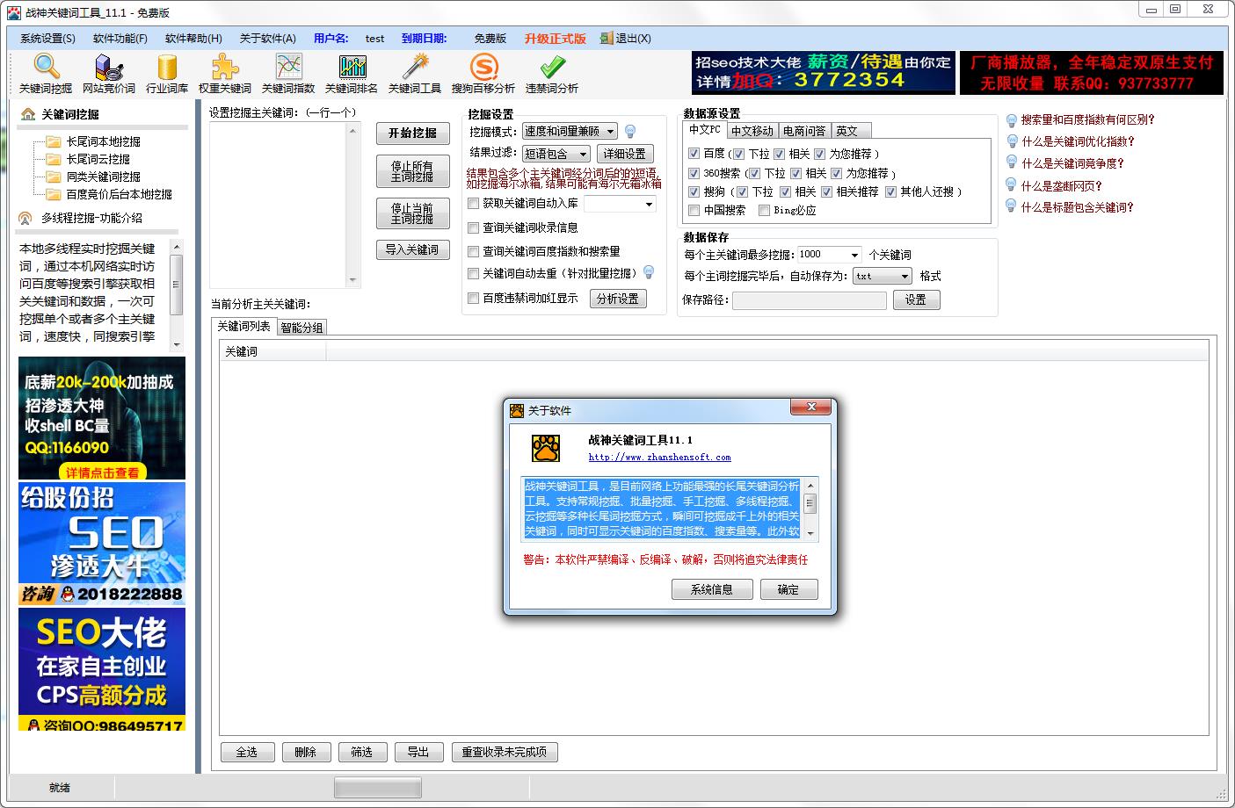Switch to the 智能分组 tab
This screenshot has width=1235, height=808.
point(301,328)
